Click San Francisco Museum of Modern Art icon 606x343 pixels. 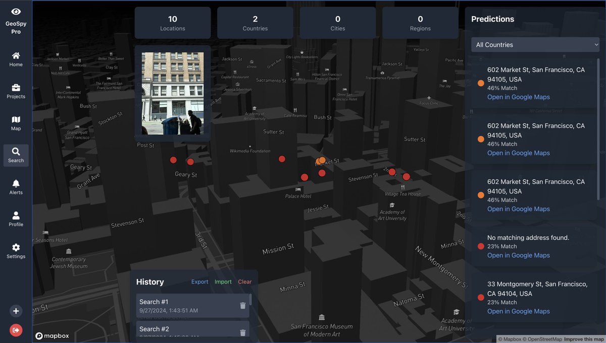pos(322,317)
